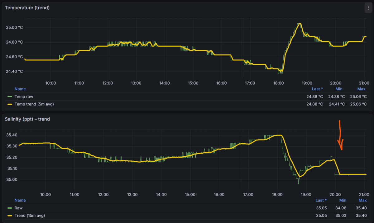The width and height of the screenshot is (374, 223).
Task: Sort temperature legend by Name column
Action: point(20,89)
